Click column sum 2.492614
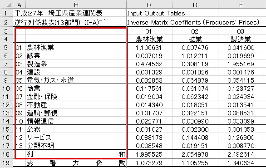Viewport: 266px width, 168px height. 241,154
